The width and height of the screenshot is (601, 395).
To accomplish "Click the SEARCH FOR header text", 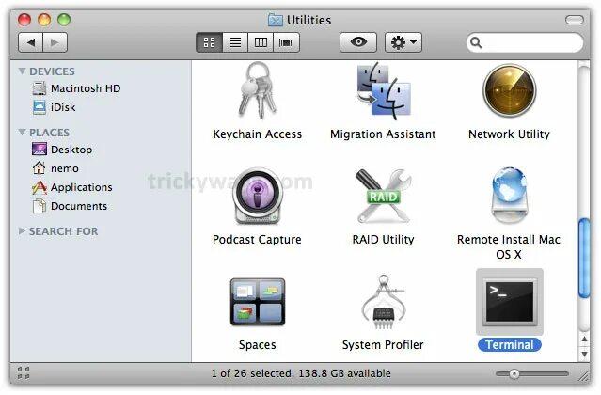I will click(64, 231).
